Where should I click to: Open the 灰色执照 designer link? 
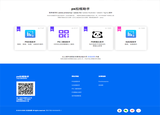click(x=91, y=57)
